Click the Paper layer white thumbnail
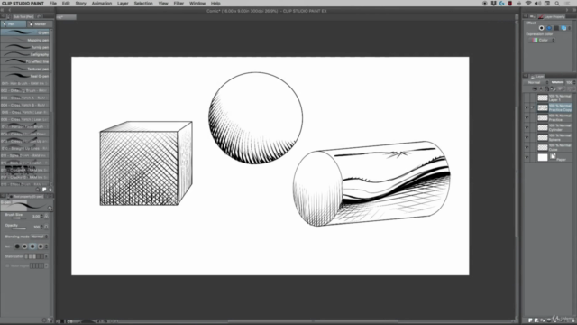This screenshot has width=577, height=325. coord(543,157)
